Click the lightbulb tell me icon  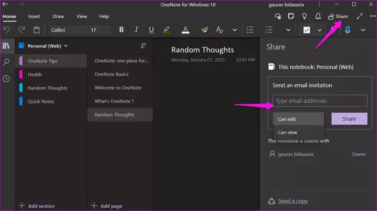coord(304,16)
